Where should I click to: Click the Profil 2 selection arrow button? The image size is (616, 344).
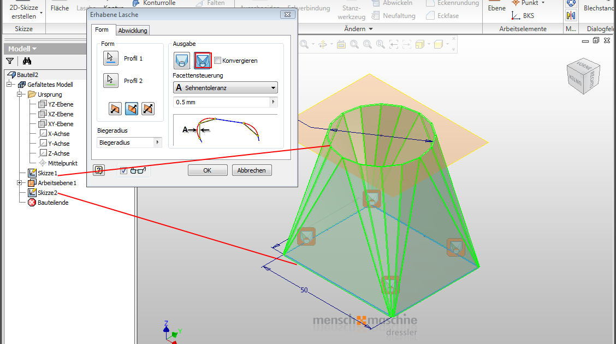click(x=111, y=81)
